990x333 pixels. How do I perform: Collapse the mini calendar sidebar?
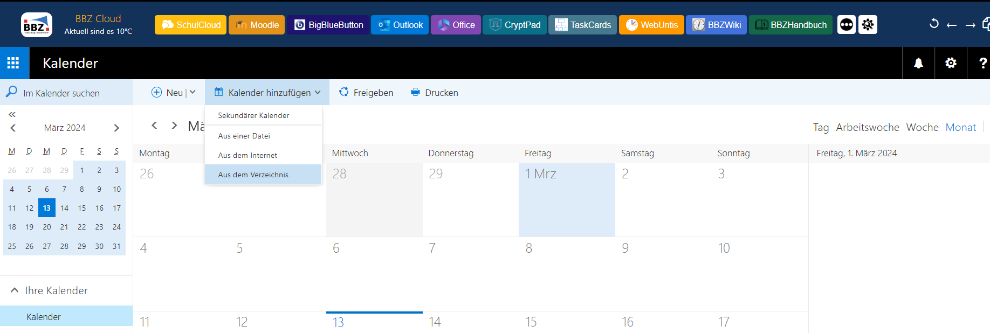click(x=12, y=114)
